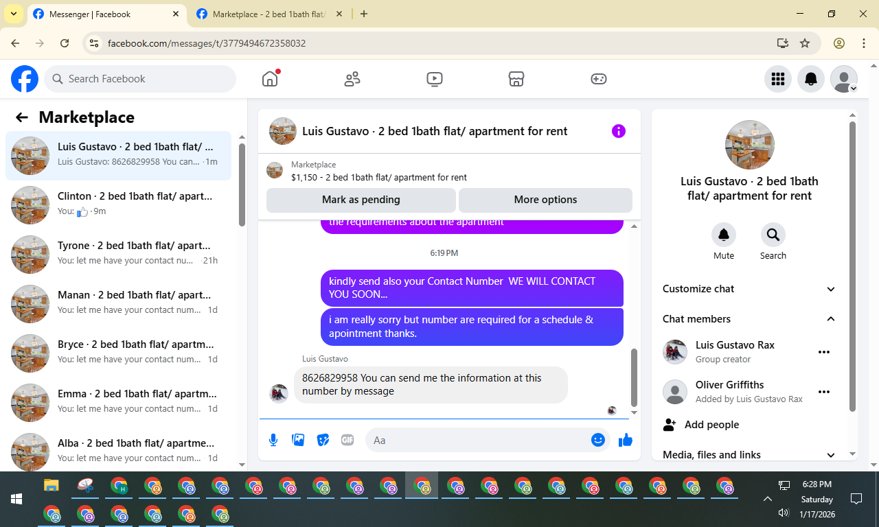Click the listing thumbnail in chat header
Screen dimensions: 879x527
click(x=283, y=131)
